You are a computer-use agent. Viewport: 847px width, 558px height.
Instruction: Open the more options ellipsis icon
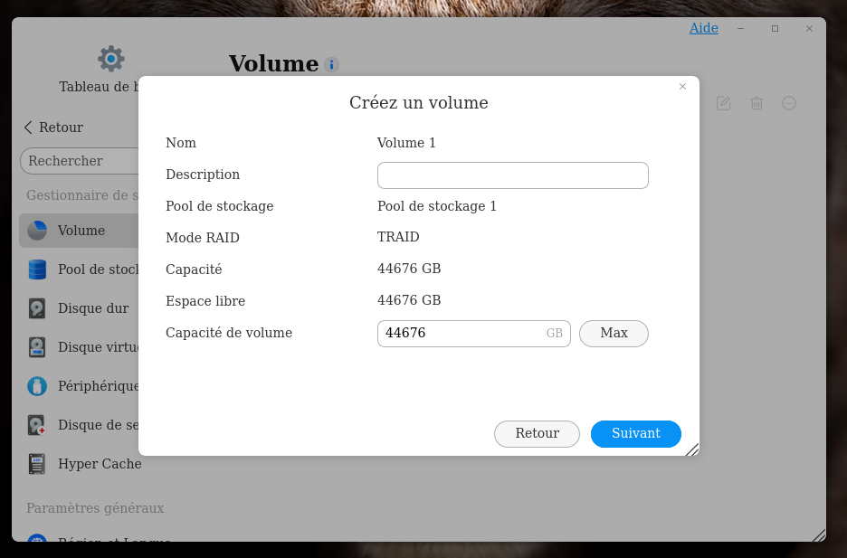(x=789, y=103)
